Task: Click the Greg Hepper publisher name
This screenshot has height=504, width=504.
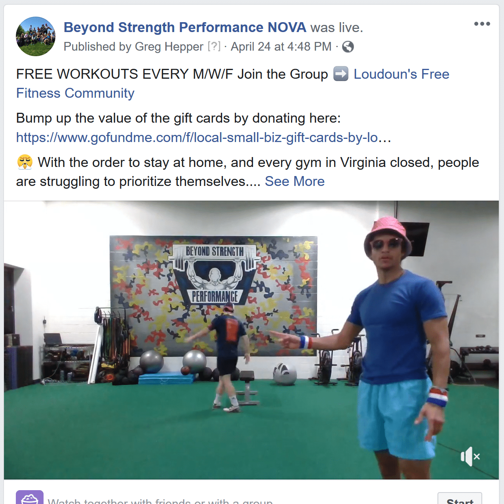Action: (169, 46)
